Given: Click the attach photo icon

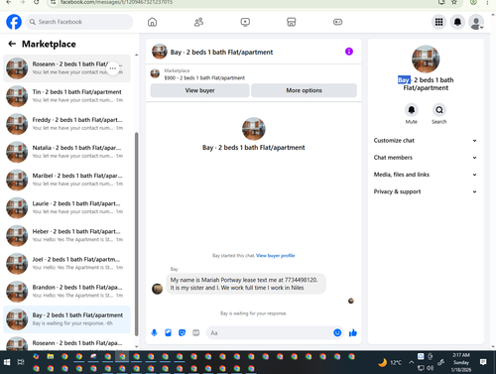Looking at the screenshot, I should 168,332.
